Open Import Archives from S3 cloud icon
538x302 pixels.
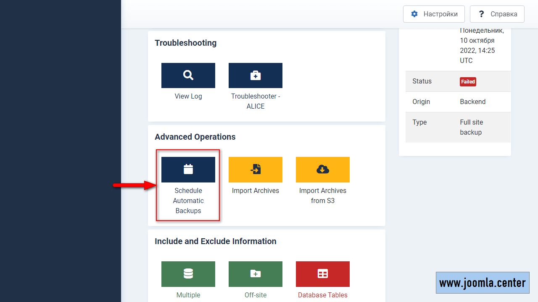323,169
